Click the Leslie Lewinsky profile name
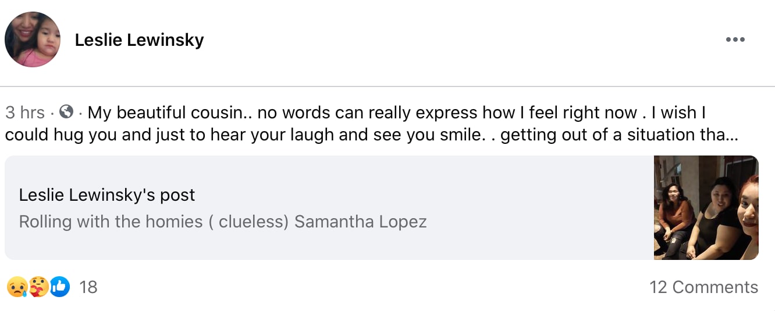Viewport: 775px width, 311px height. click(x=139, y=39)
